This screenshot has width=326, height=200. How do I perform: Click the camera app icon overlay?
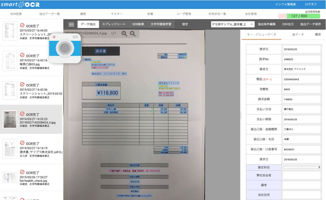point(65,48)
